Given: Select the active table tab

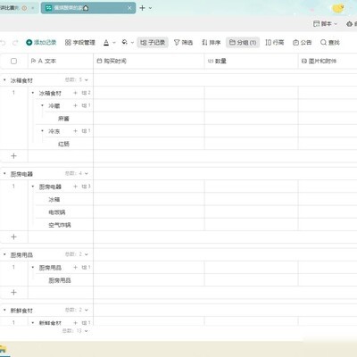Looking at the screenshot, I should click(88, 8).
